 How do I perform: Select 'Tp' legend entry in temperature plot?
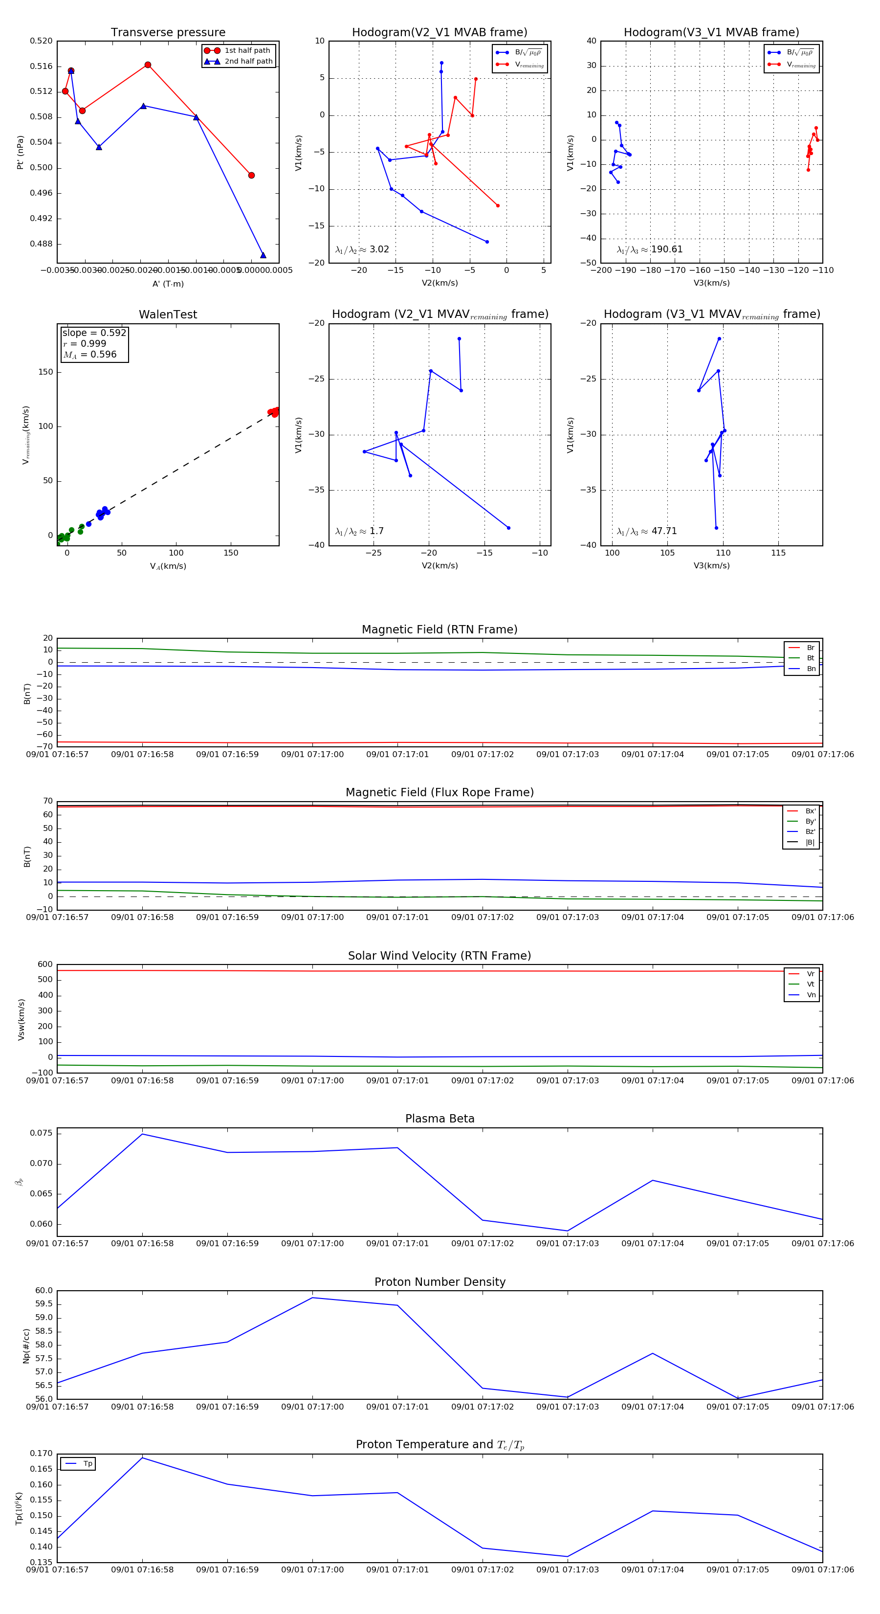tap(78, 1464)
